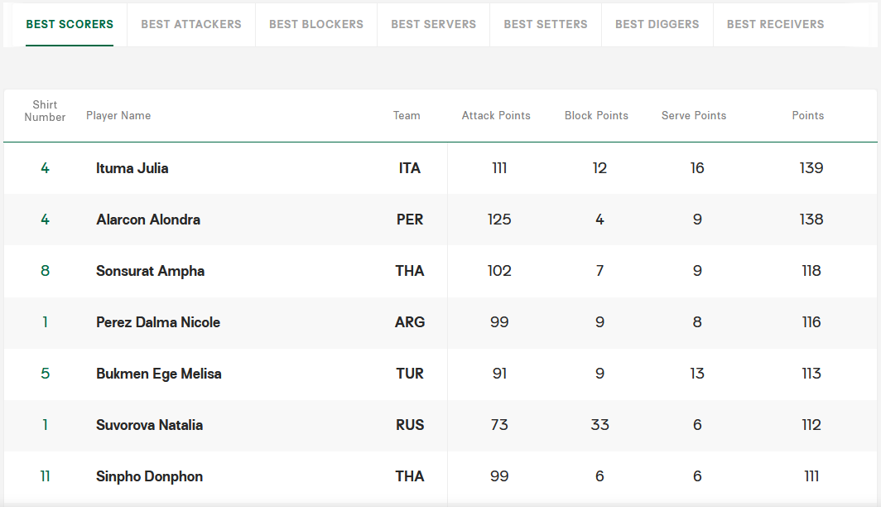The height and width of the screenshot is (507, 881).
Task: Select the Best Servers tab
Action: click(433, 24)
